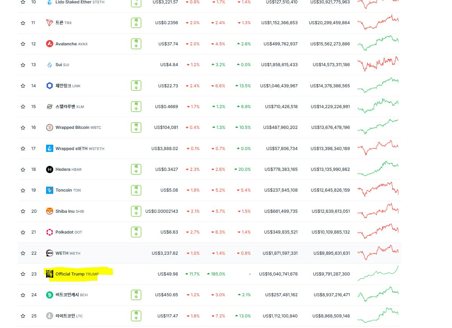Click the WETH round logo icon
This screenshot has width=452, height=328.
pyautogui.click(x=49, y=253)
